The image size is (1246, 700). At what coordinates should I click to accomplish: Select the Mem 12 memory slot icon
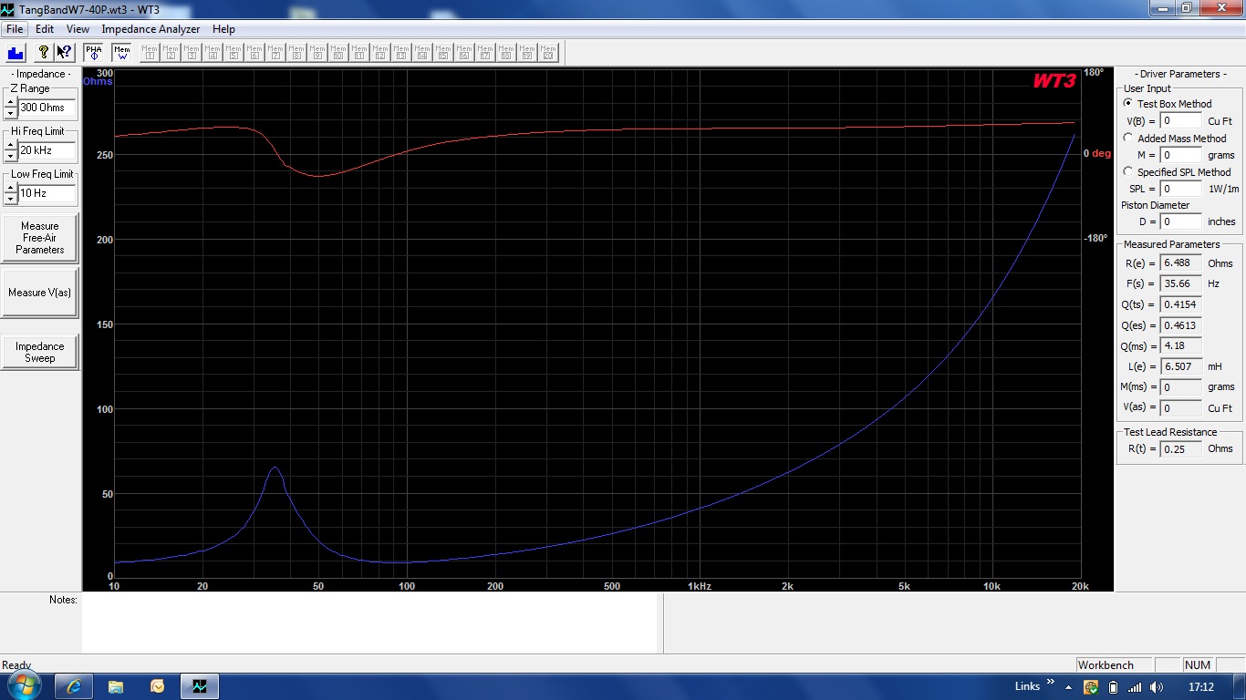pos(380,52)
